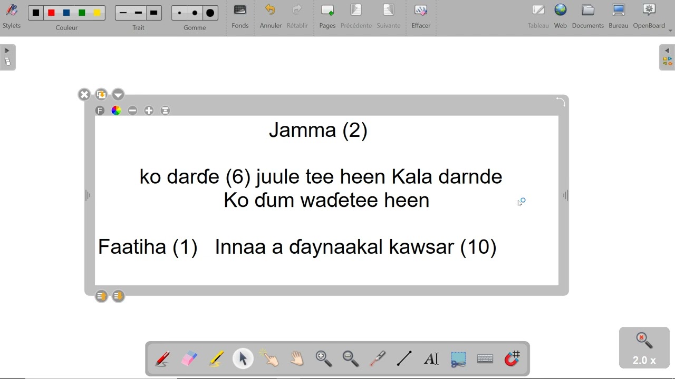Go to the Précédente page

tap(356, 16)
